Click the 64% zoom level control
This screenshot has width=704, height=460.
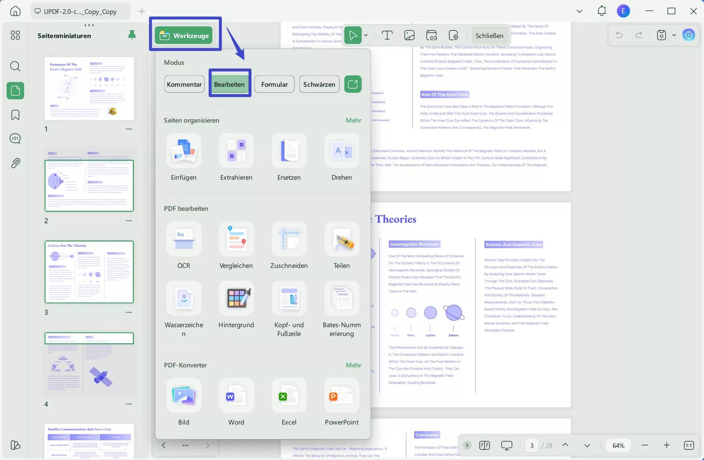(x=618, y=445)
